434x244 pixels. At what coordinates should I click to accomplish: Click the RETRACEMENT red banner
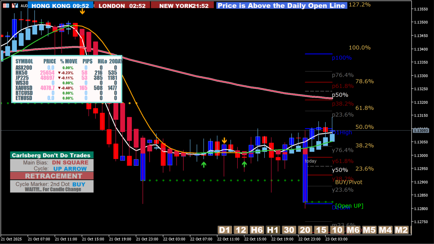click(52, 176)
